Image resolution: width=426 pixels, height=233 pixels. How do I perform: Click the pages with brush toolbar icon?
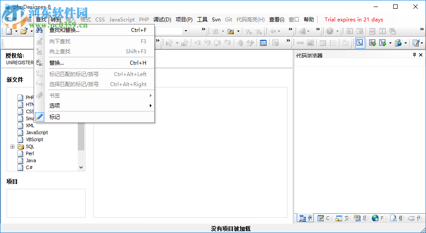[416, 43]
